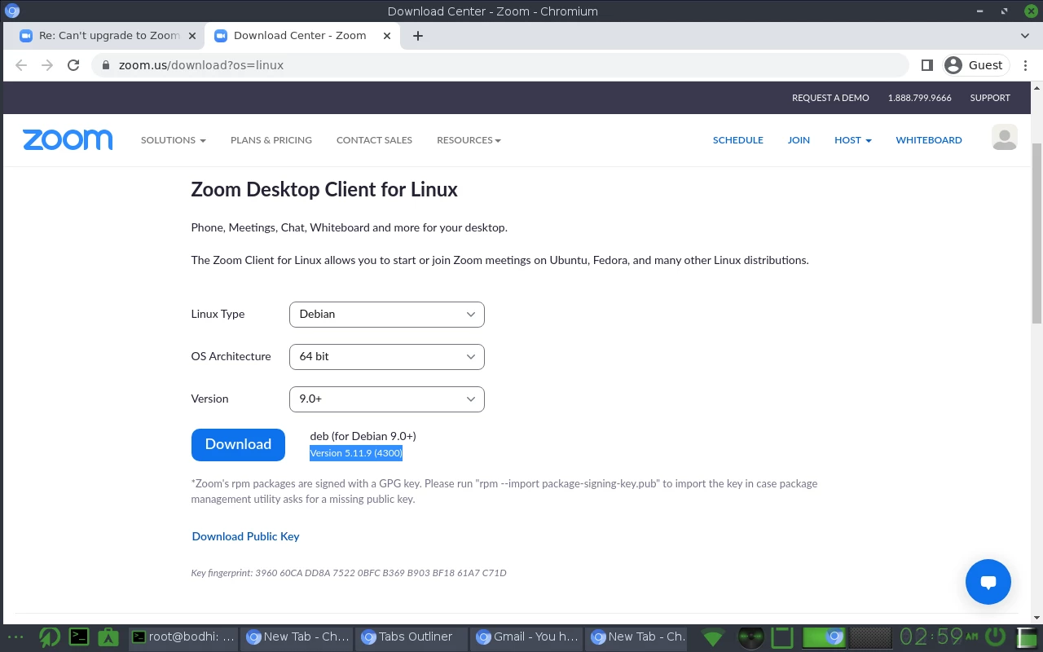Go back with the browser back arrow
This screenshot has width=1043, height=652.
[x=21, y=65]
